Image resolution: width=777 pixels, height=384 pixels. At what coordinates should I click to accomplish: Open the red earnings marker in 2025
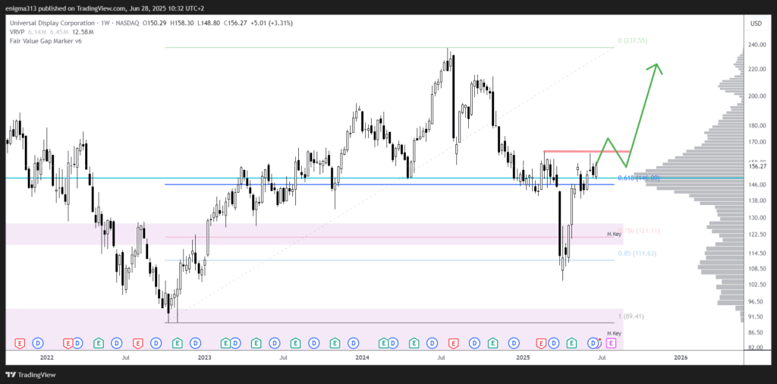coord(542,342)
